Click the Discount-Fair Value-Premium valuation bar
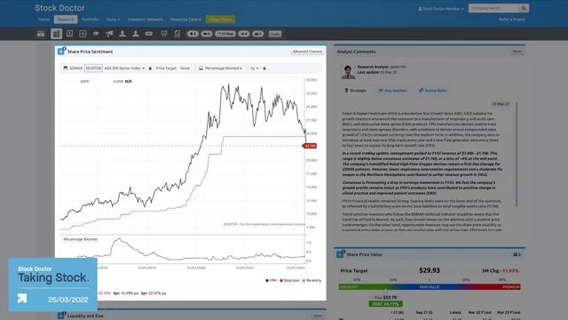The height and width of the screenshot is (320, 568). (430, 286)
